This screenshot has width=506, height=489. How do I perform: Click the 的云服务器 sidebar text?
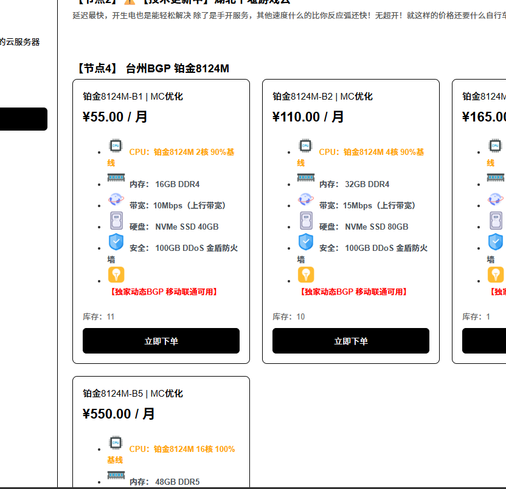pos(19,42)
